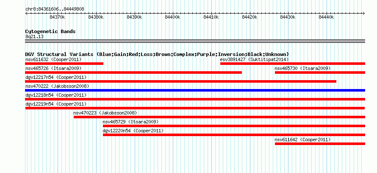Click the 8q21.13 cytogenetic band label

point(34,37)
